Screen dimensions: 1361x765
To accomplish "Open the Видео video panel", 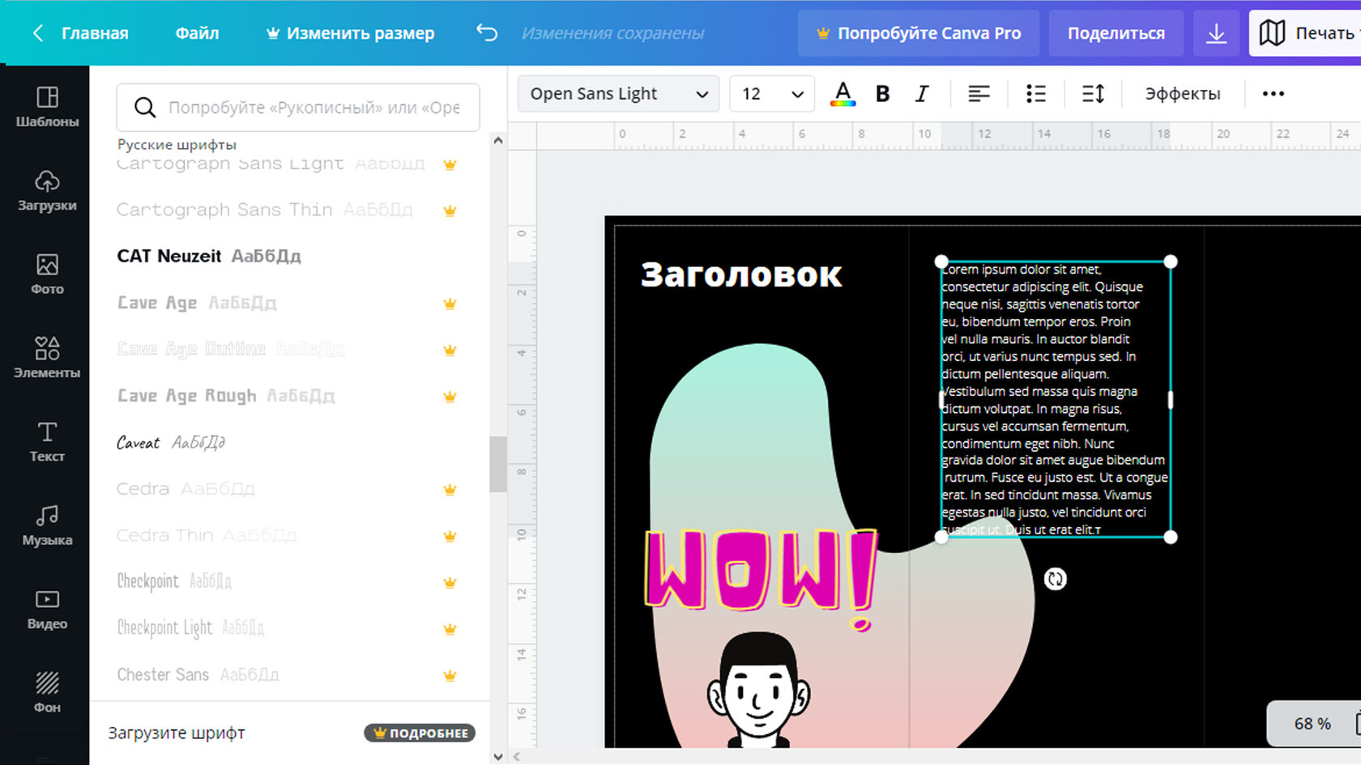I will (x=47, y=610).
